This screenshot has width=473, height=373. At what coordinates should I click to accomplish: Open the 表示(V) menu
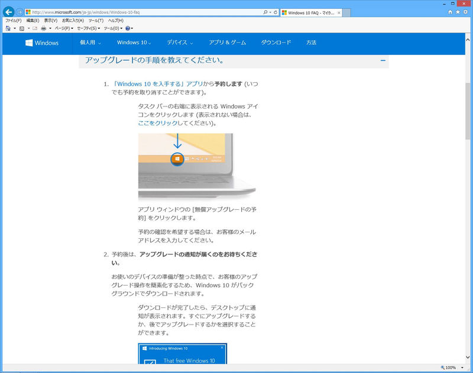coord(51,21)
